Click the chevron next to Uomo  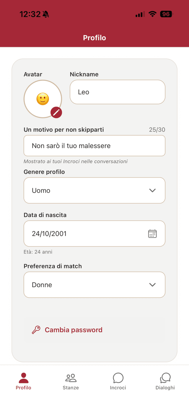point(152,190)
